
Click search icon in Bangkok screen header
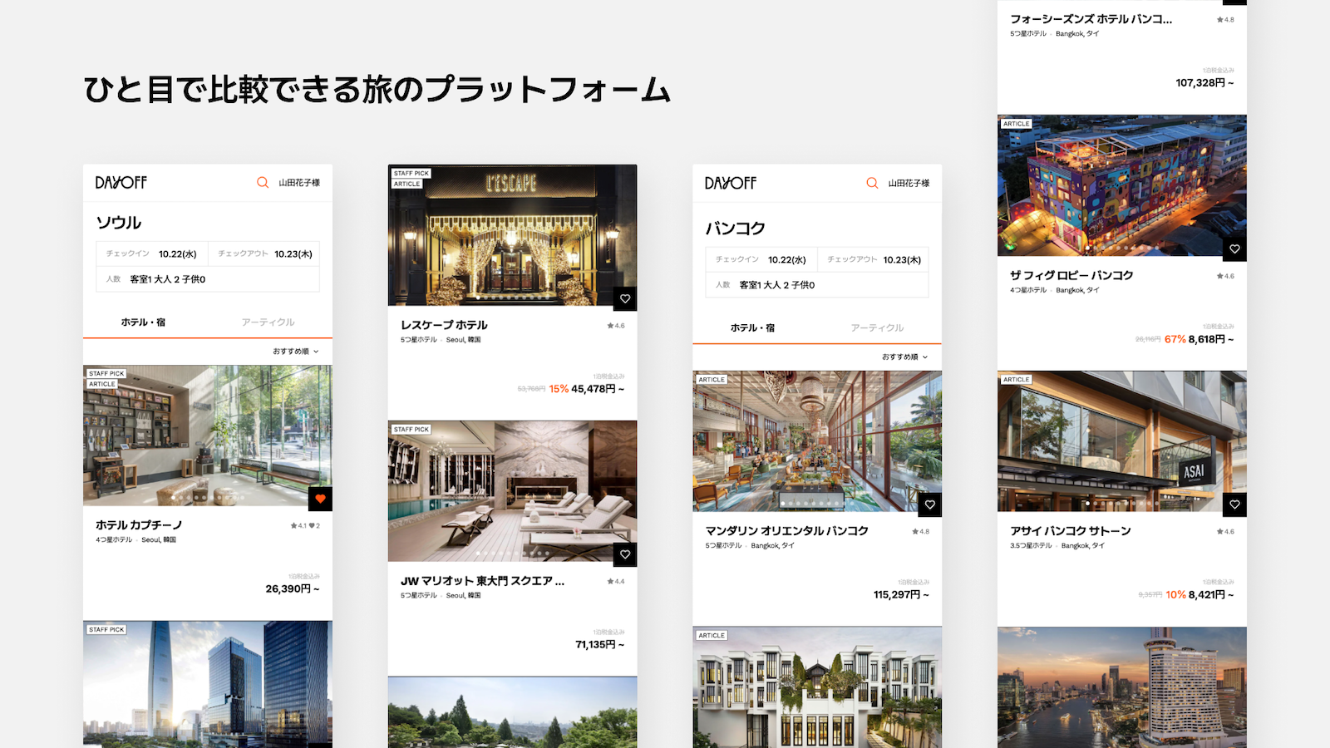[872, 184]
